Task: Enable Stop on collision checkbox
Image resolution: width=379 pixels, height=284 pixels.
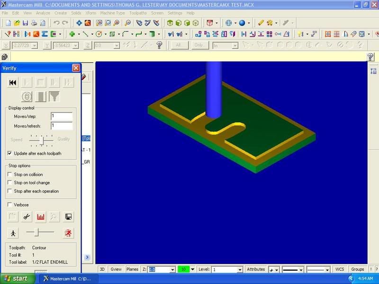Action: [x=9, y=174]
